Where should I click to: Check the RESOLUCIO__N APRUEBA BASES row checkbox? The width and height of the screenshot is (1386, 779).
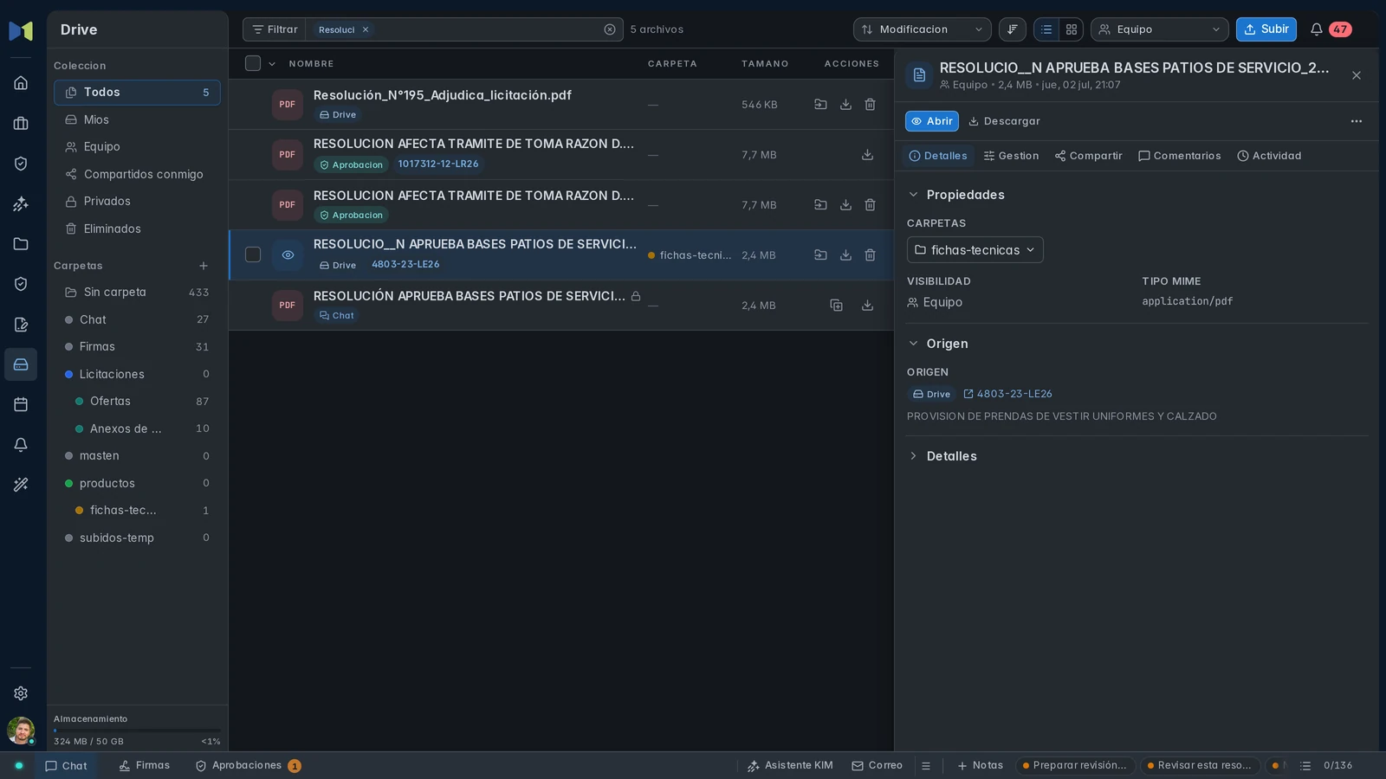(253, 254)
